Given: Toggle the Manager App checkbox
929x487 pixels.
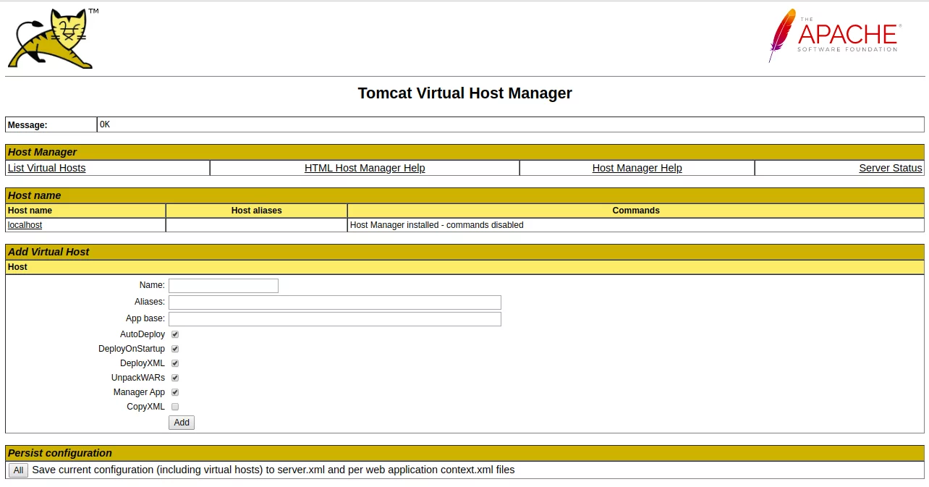Looking at the screenshot, I should pos(175,392).
